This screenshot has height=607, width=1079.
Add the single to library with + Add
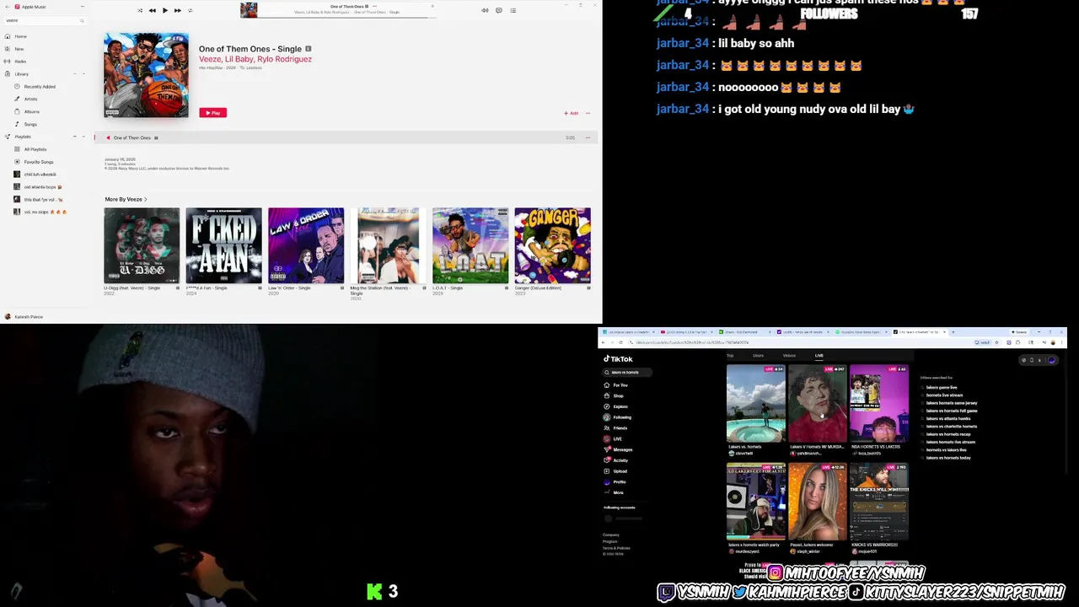click(572, 113)
